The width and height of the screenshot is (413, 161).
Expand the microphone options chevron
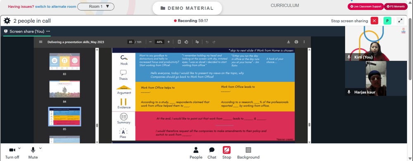40,148
